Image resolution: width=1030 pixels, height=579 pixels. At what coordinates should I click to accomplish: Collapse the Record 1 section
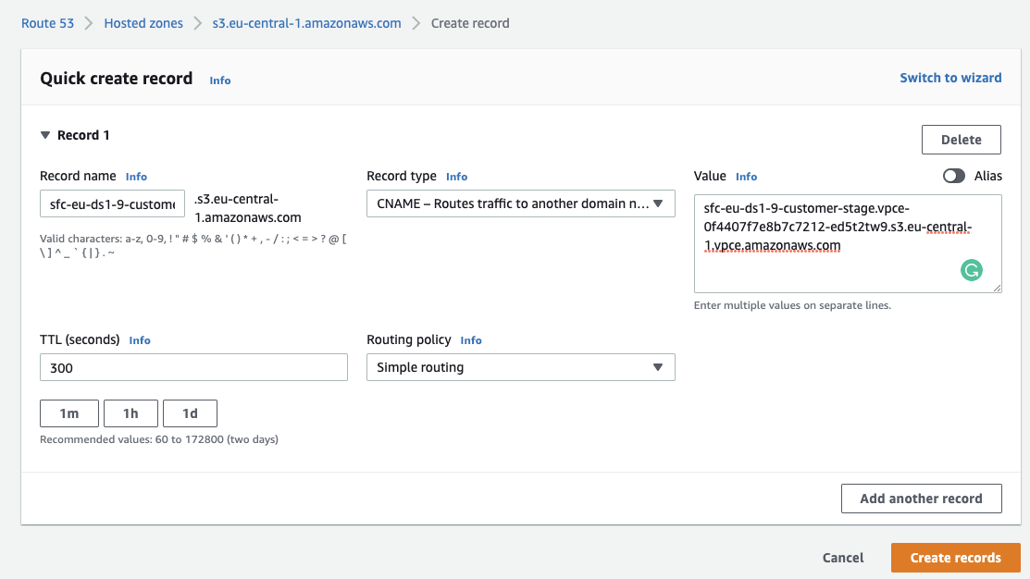click(44, 134)
